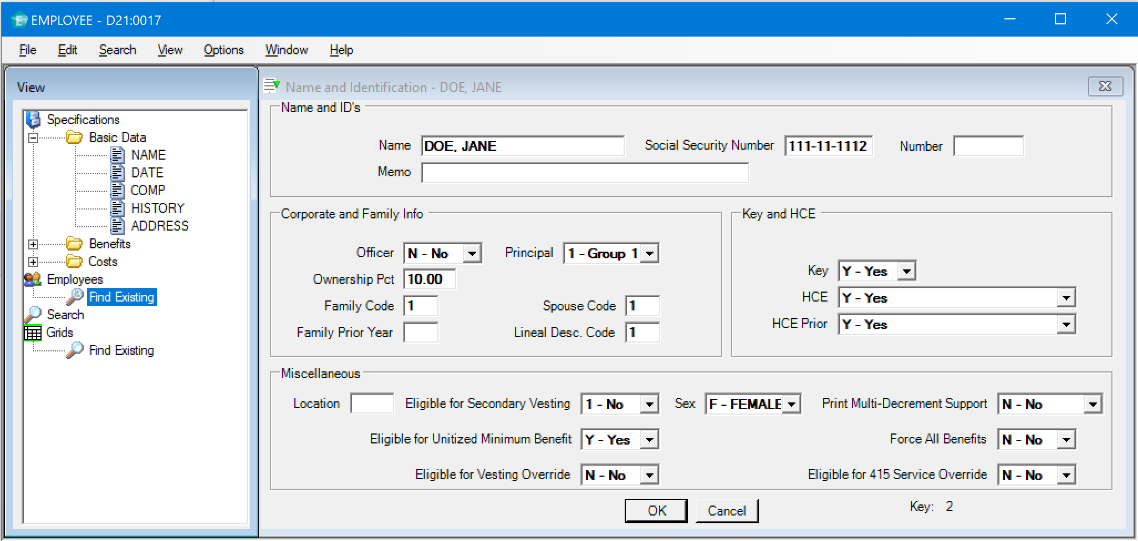The image size is (1138, 541).
Task: Open the Help menu
Action: point(341,50)
